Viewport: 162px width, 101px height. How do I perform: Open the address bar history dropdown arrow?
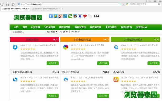[x=123, y=4]
